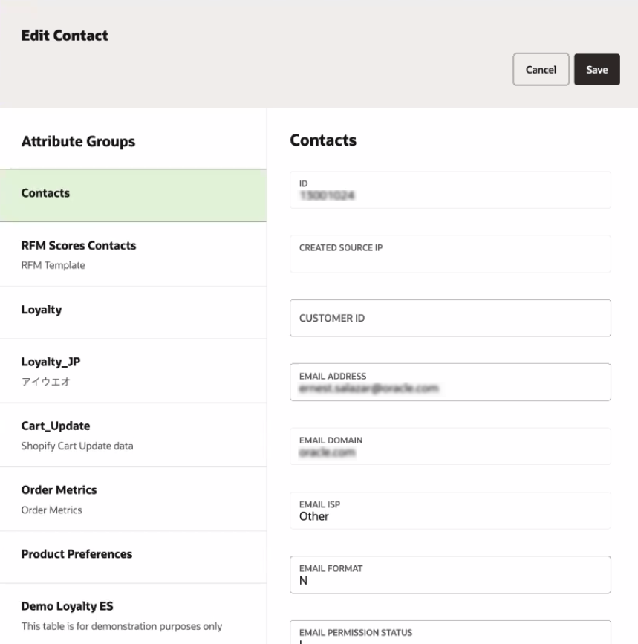Image resolution: width=638 pixels, height=644 pixels.
Task: Click the Email Domain field
Action: pos(450,446)
